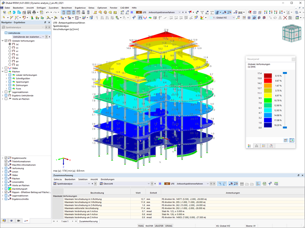Collapse the Flächen tree node
Viewport: 305px width, 228px height.
(2, 72)
